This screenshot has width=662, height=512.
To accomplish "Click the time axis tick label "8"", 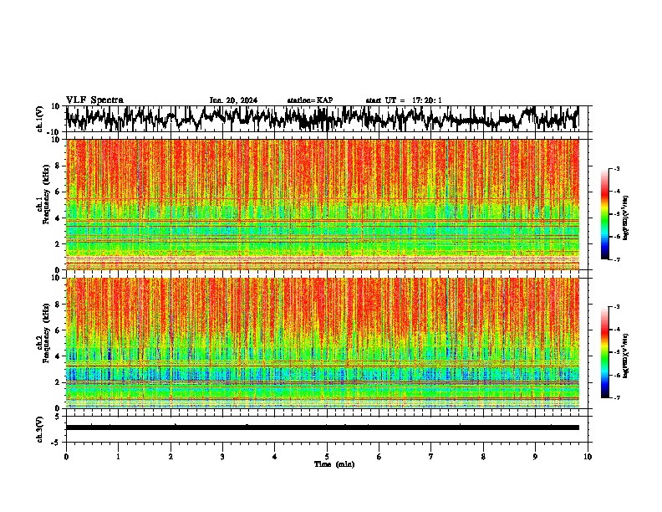I will [x=483, y=457].
